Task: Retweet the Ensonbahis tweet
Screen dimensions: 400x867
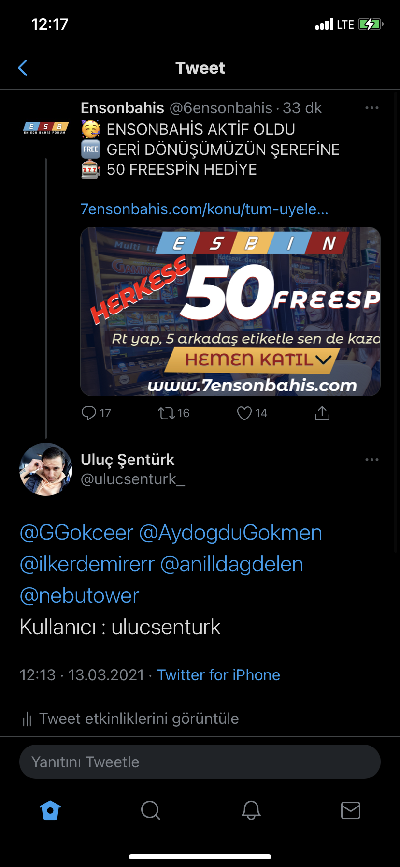Action: pos(167,413)
